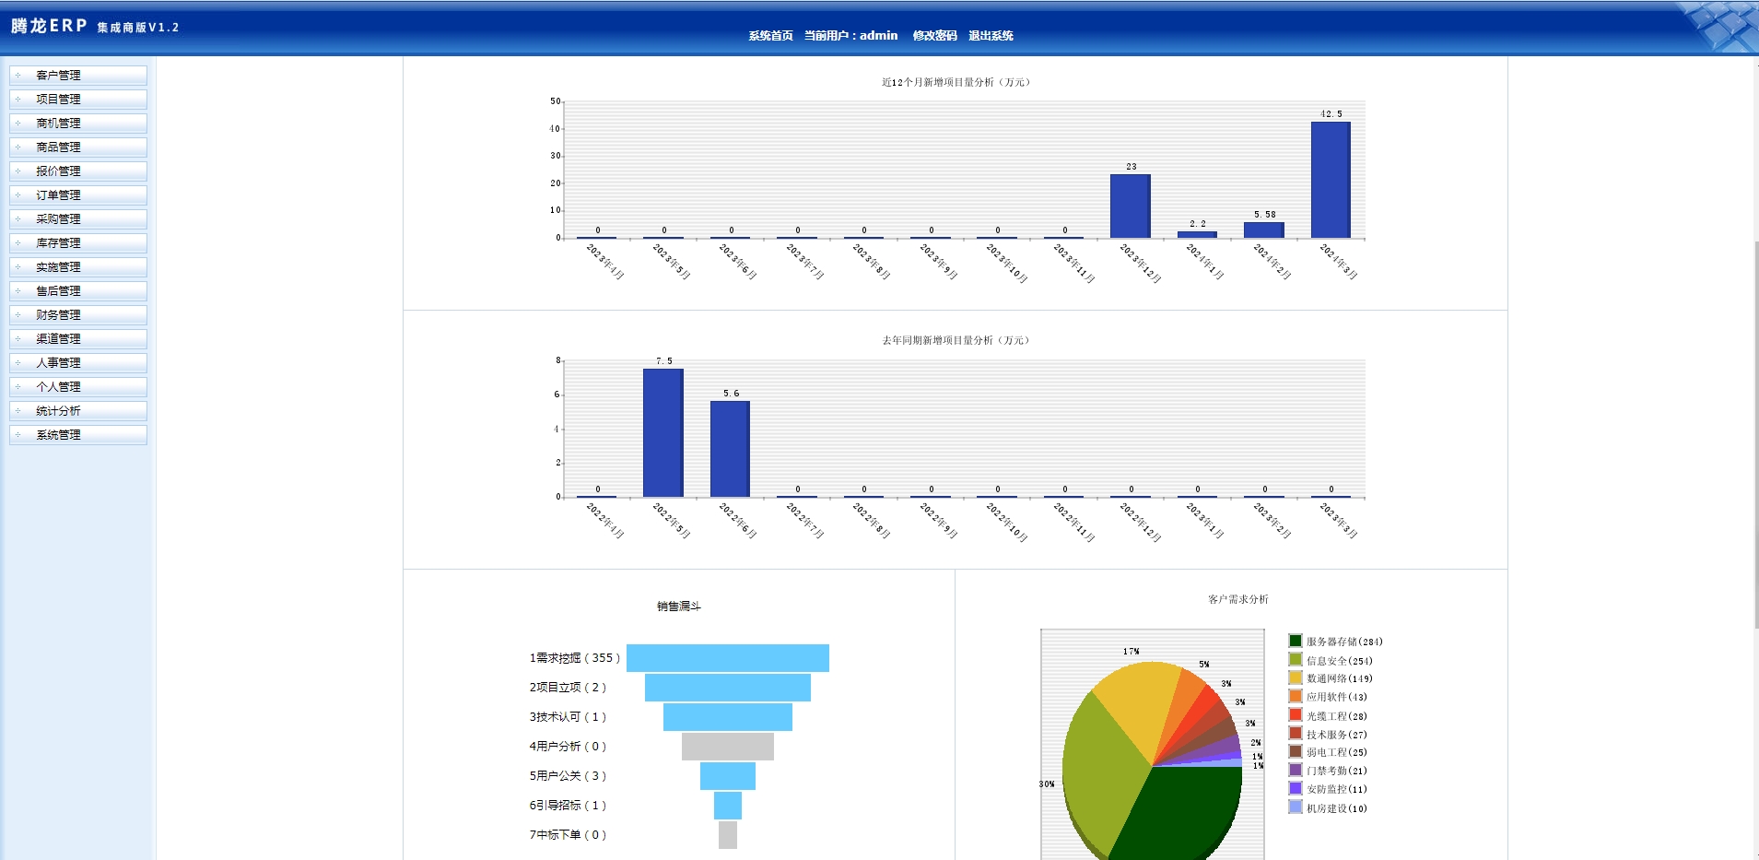Click the 1需求挖掘 funnel bar
1759x860 pixels.
[x=727, y=657]
